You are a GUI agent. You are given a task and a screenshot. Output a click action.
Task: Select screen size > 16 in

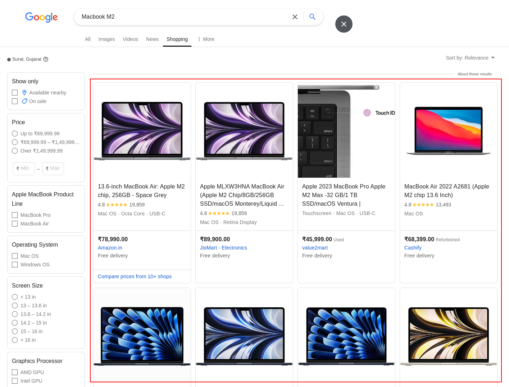point(15,340)
